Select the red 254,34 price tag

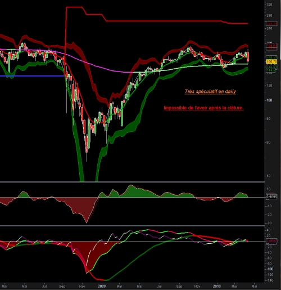point(271,24)
